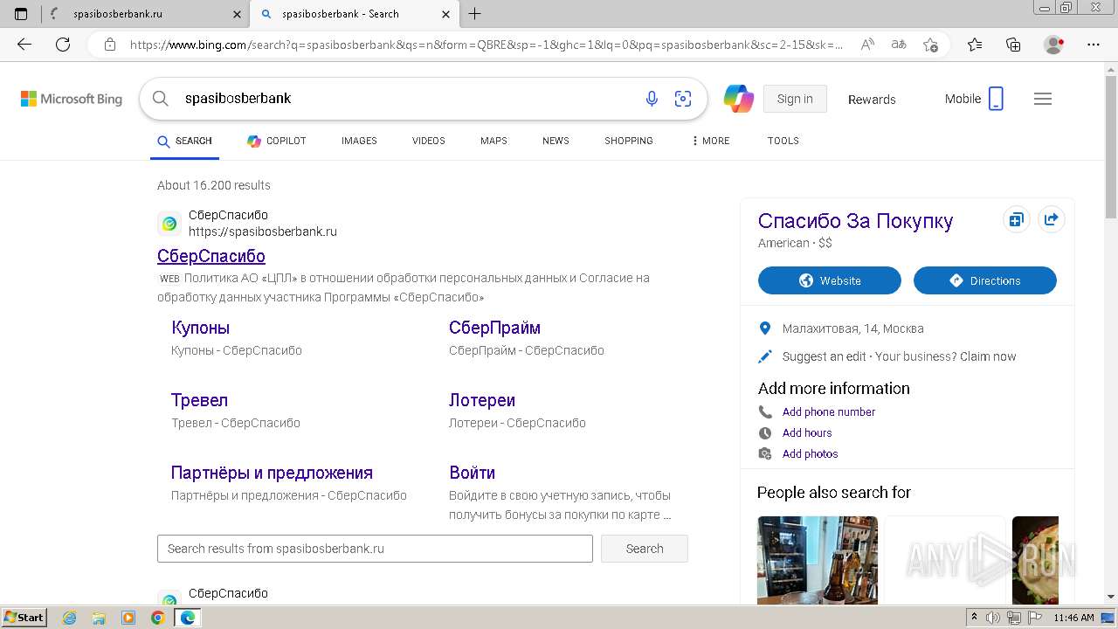
Task: Open the Спасибо За Покупку panel title
Action: coord(855,221)
